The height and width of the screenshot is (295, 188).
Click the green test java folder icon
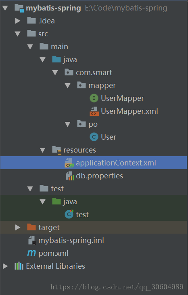click(x=56, y=201)
